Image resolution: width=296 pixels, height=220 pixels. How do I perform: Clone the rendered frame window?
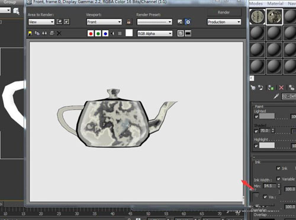point(44,33)
